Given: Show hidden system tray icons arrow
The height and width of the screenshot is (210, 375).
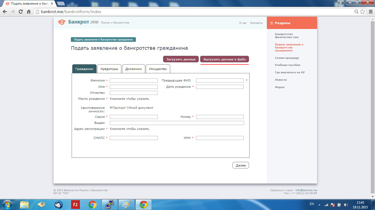Looking at the screenshot, I should 319,205.
